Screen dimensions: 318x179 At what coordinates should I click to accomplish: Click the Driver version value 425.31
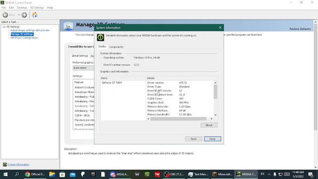point(183,83)
